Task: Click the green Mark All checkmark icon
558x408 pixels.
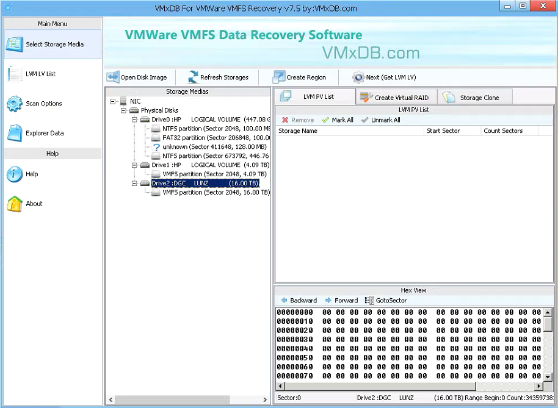Action: coord(325,120)
